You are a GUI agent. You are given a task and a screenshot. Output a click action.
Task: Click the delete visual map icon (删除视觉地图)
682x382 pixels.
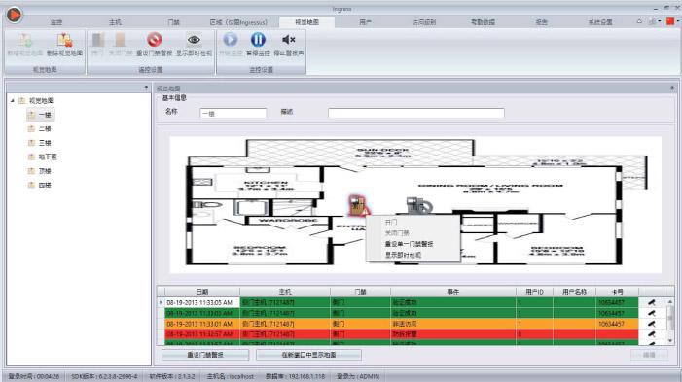pos(64,41)
